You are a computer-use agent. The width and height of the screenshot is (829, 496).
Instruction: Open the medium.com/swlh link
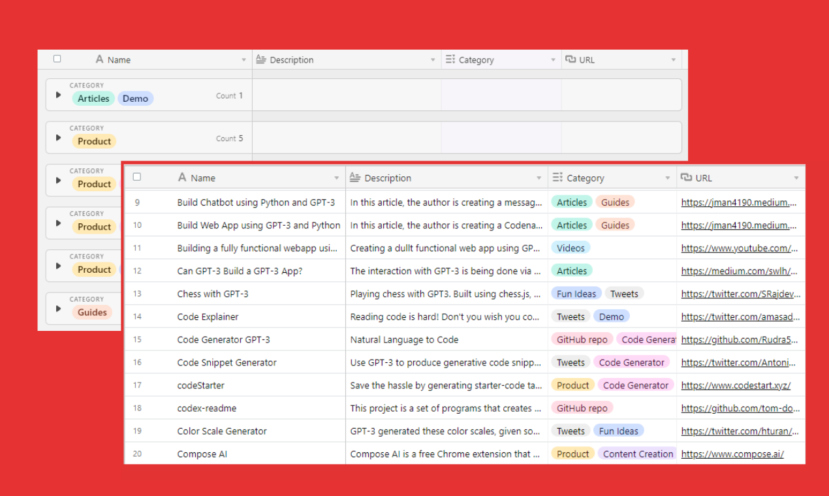740,271
